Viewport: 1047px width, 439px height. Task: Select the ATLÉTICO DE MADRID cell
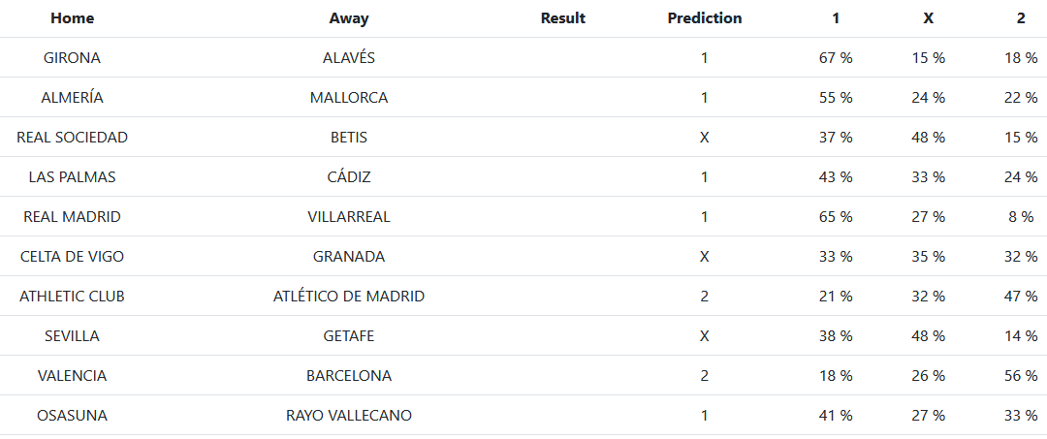pyautogui.click(x=349, y=297)
